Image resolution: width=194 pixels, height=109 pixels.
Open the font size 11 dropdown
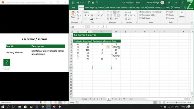point(102,12)
